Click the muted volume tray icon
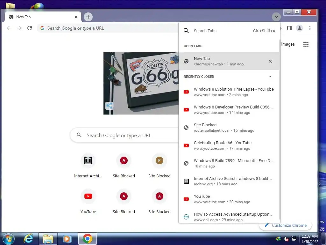The width and height of the screenshot is (326, 245). [x=286, y=239]
